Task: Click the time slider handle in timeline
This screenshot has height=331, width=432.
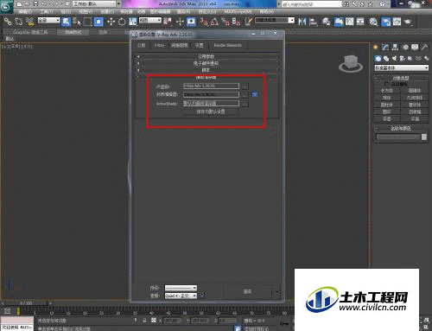Action: point(26,303)
